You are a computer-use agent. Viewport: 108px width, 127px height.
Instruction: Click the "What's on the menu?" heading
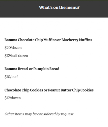coord(59,8)
